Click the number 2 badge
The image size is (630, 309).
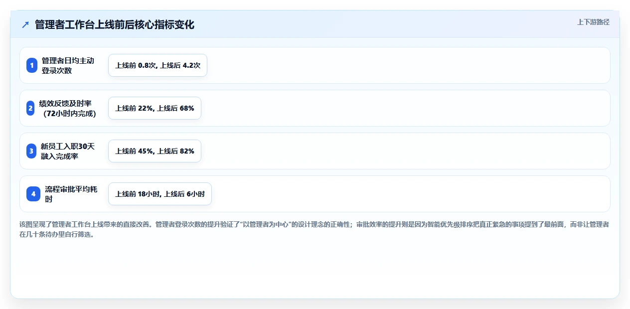[30, 108]
